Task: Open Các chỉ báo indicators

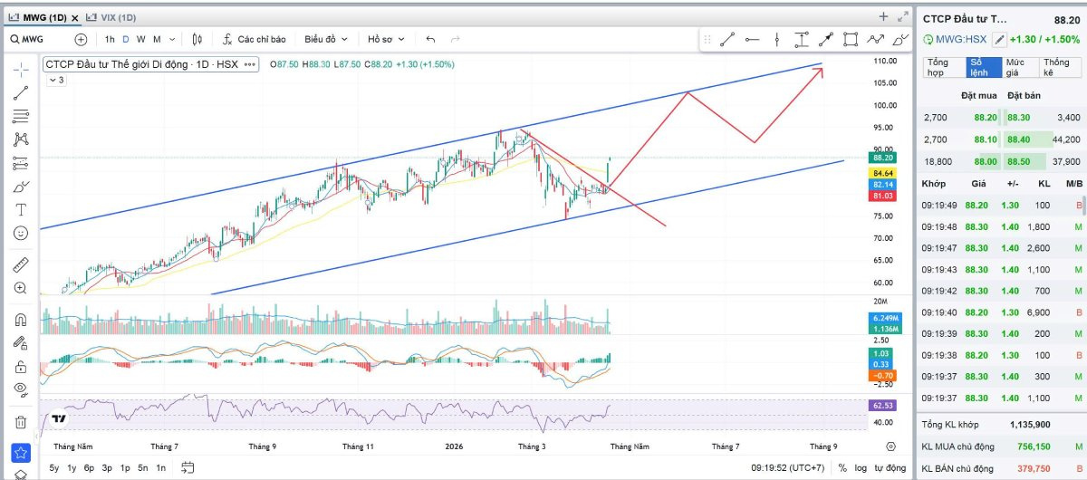Action: coord(255,39)
